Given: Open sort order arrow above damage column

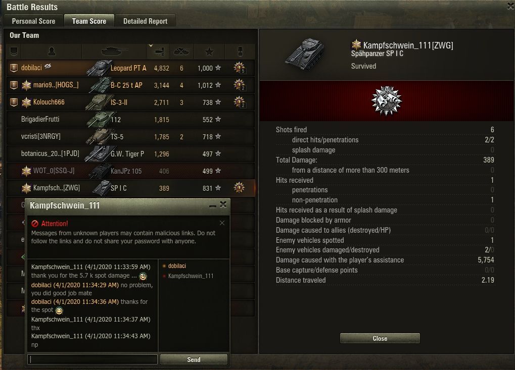Looking at the screenshot, I should [x=151, y=45].
